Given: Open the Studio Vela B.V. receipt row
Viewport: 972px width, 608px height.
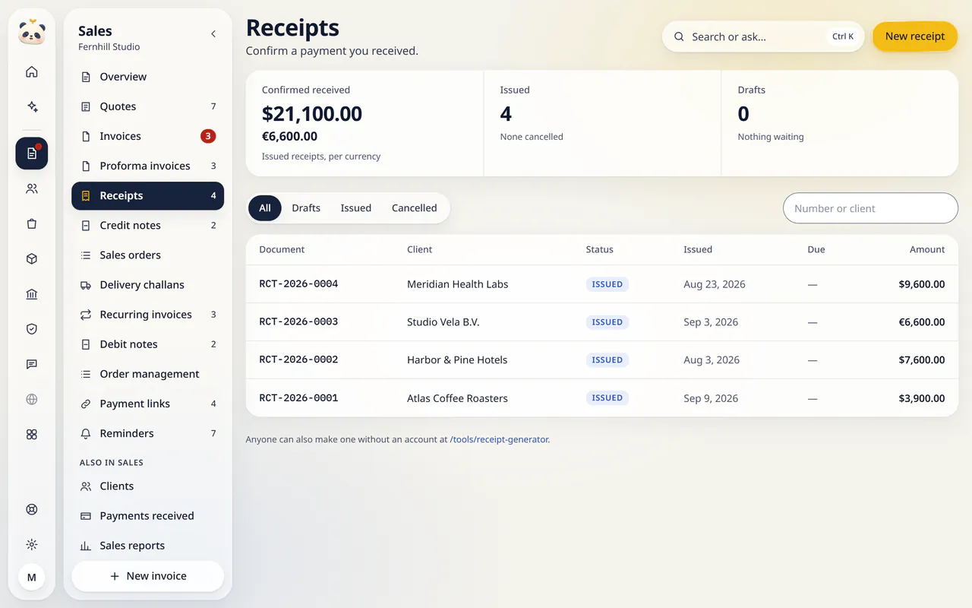Looking at the screenshot, I should [602, 322].
